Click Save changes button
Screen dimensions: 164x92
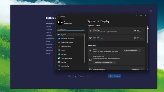click(x=115, y=76)
